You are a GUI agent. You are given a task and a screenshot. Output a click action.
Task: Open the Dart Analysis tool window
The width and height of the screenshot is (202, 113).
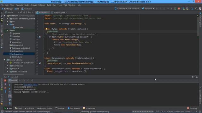(74, 108)
